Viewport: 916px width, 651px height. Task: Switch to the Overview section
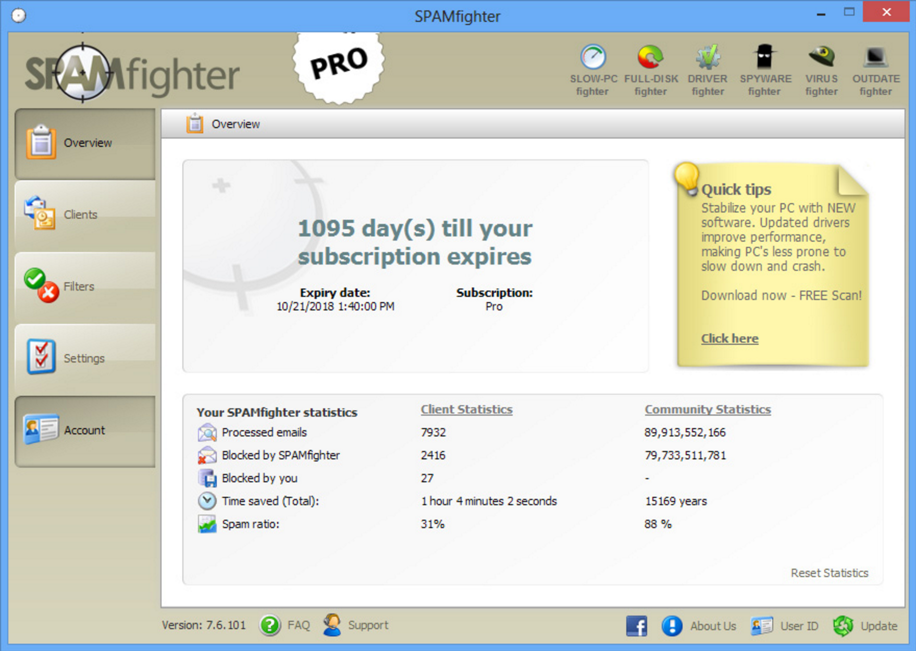tap(85, 143)
